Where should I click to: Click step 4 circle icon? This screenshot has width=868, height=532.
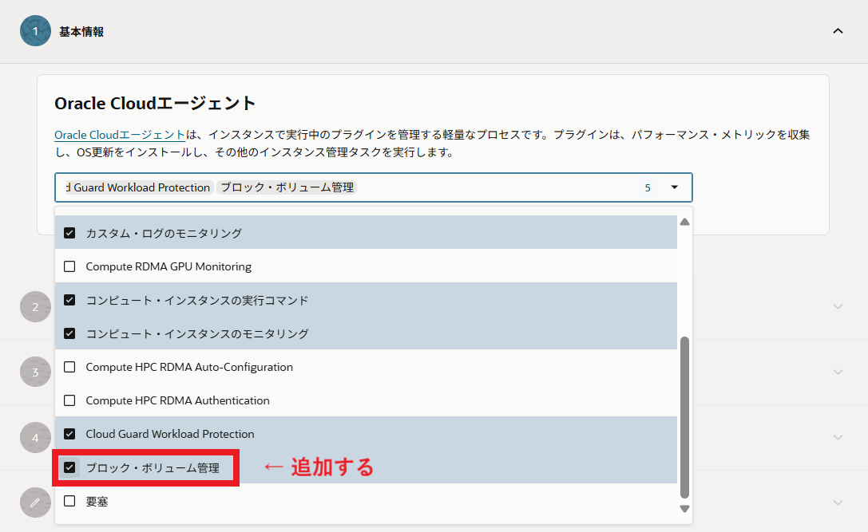[x=35, y=437]
